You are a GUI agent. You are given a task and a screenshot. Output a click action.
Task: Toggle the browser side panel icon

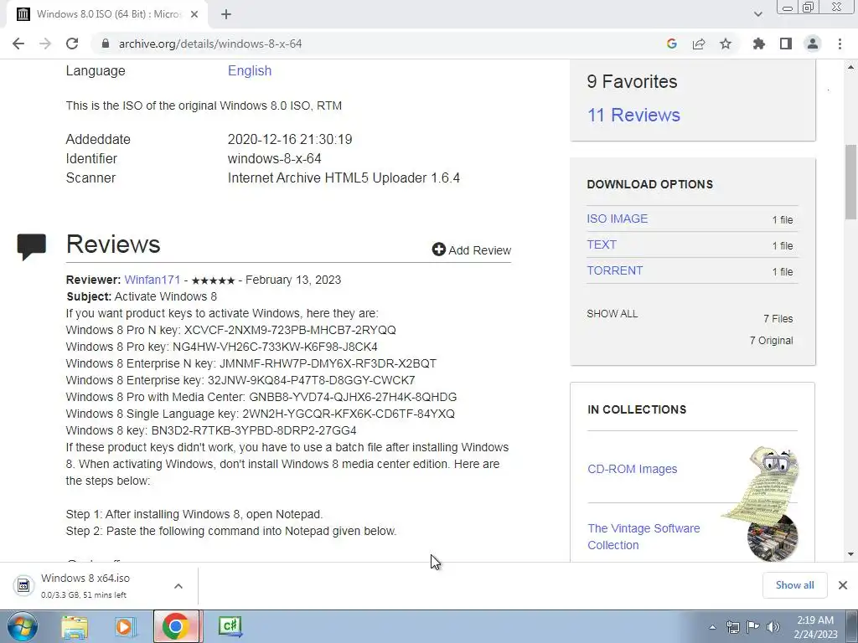[785, 44]
